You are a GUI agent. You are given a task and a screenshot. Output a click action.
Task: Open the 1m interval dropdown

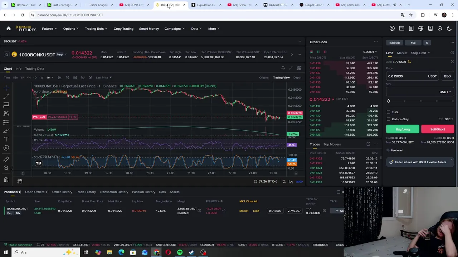pos(50,77)
